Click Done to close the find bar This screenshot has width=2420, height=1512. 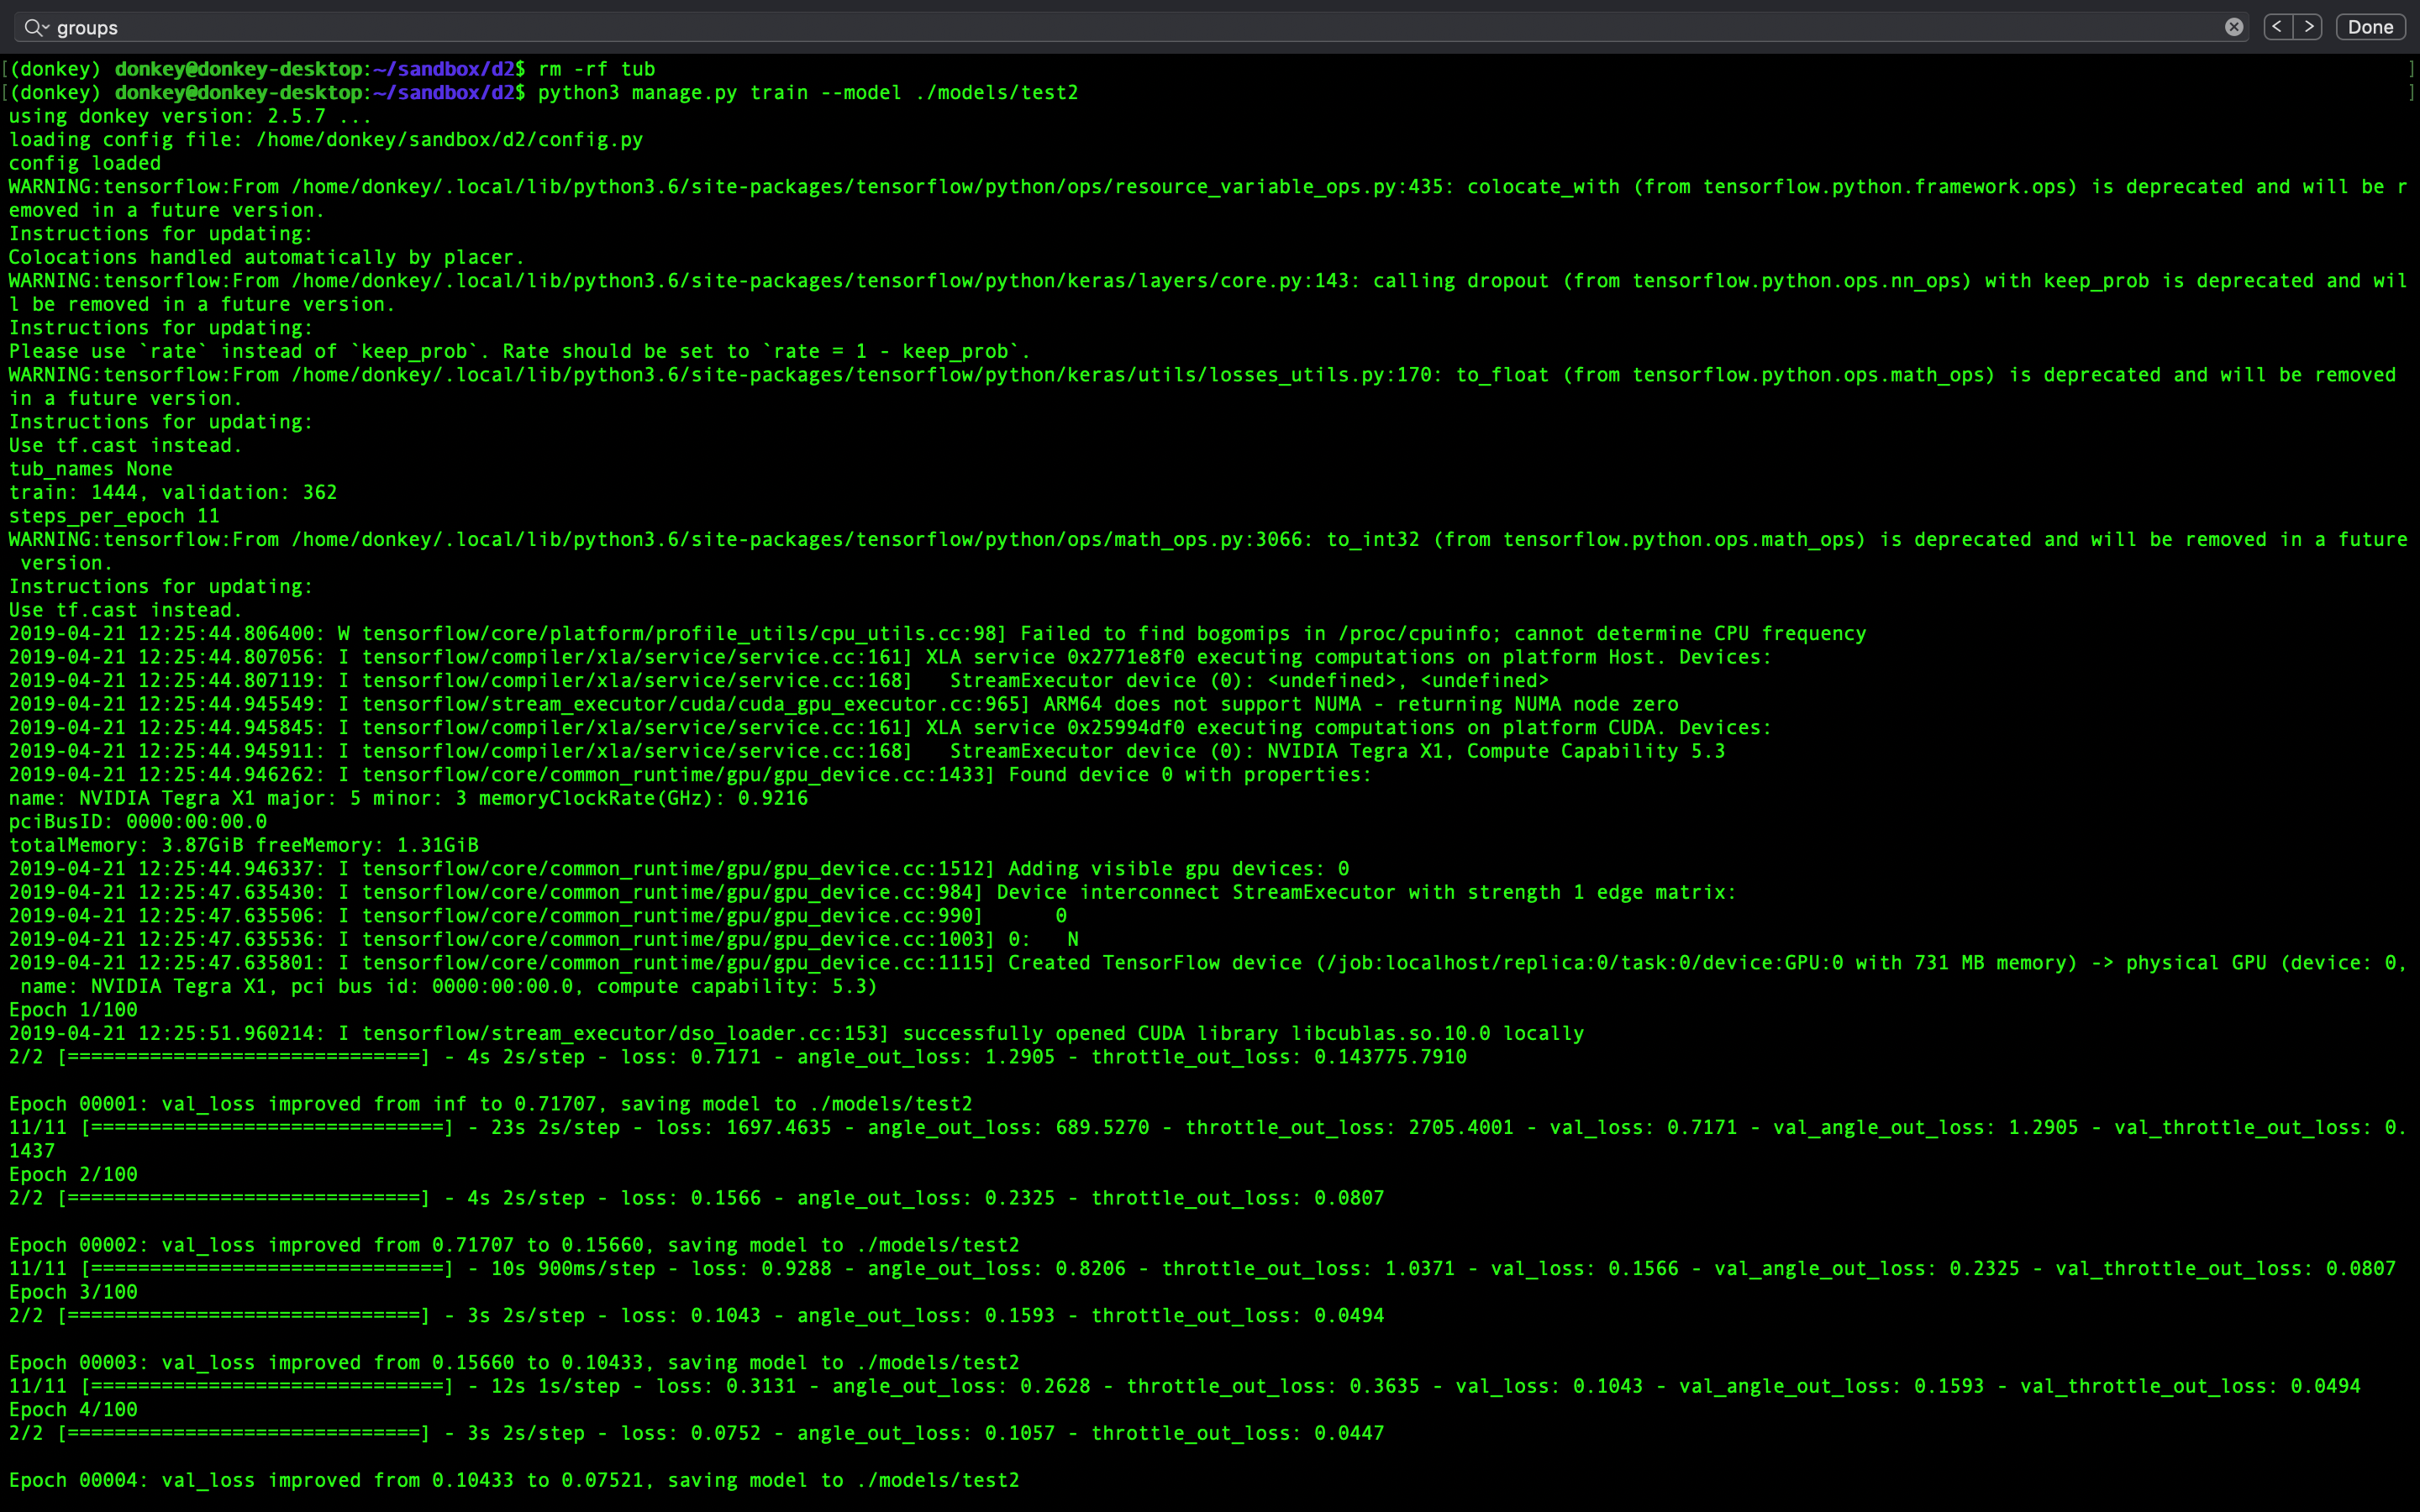point(2370,27)
